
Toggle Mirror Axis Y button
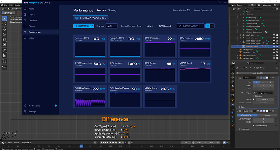[263, 82]
